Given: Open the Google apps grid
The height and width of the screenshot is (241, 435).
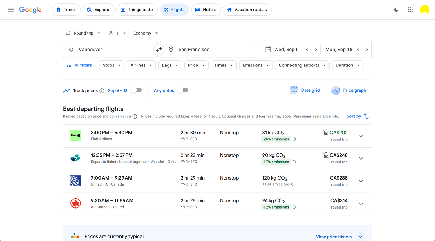Looking at the screenshot, I should [410, 10].
